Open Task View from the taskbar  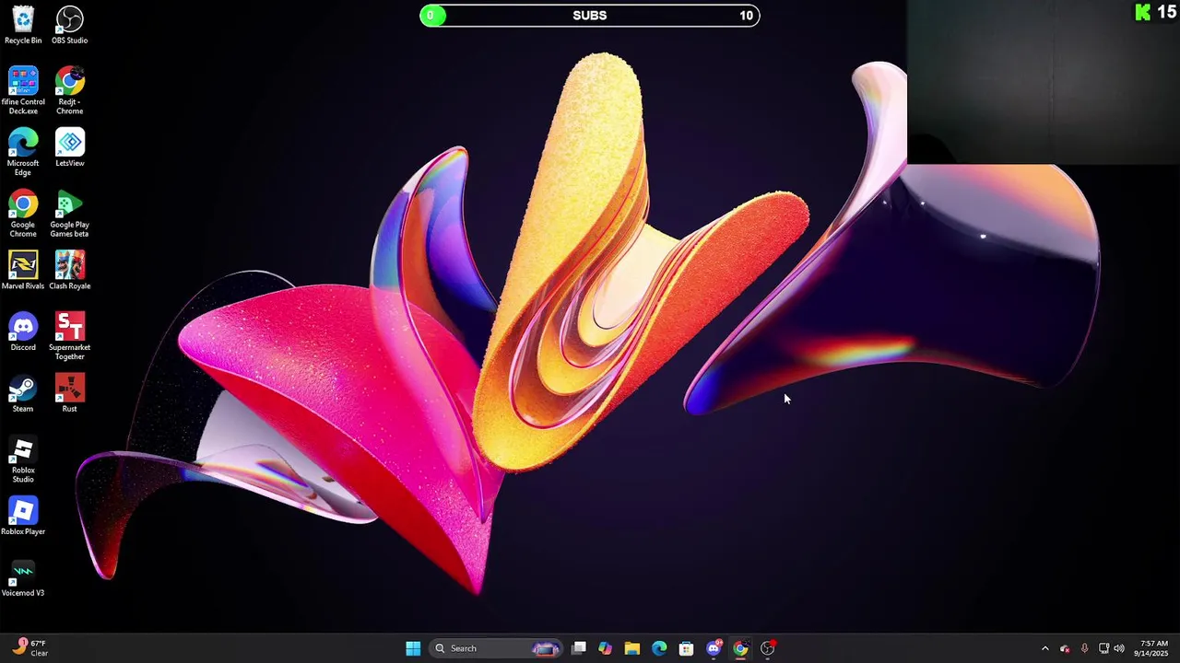[579, 648]
